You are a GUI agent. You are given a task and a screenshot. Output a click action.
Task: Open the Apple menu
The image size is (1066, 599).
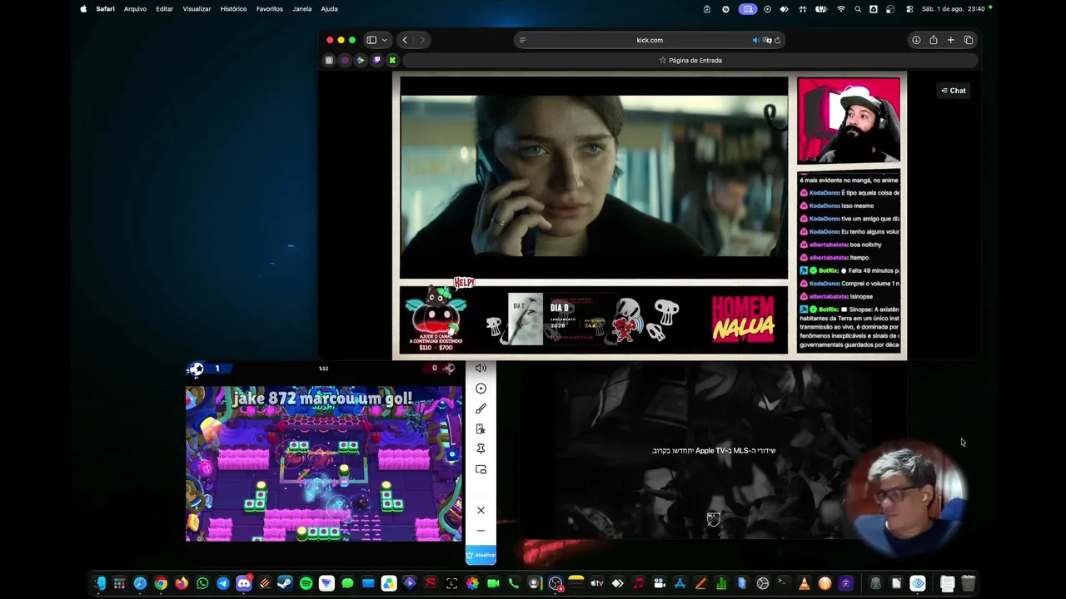click(x=83, y=9)
